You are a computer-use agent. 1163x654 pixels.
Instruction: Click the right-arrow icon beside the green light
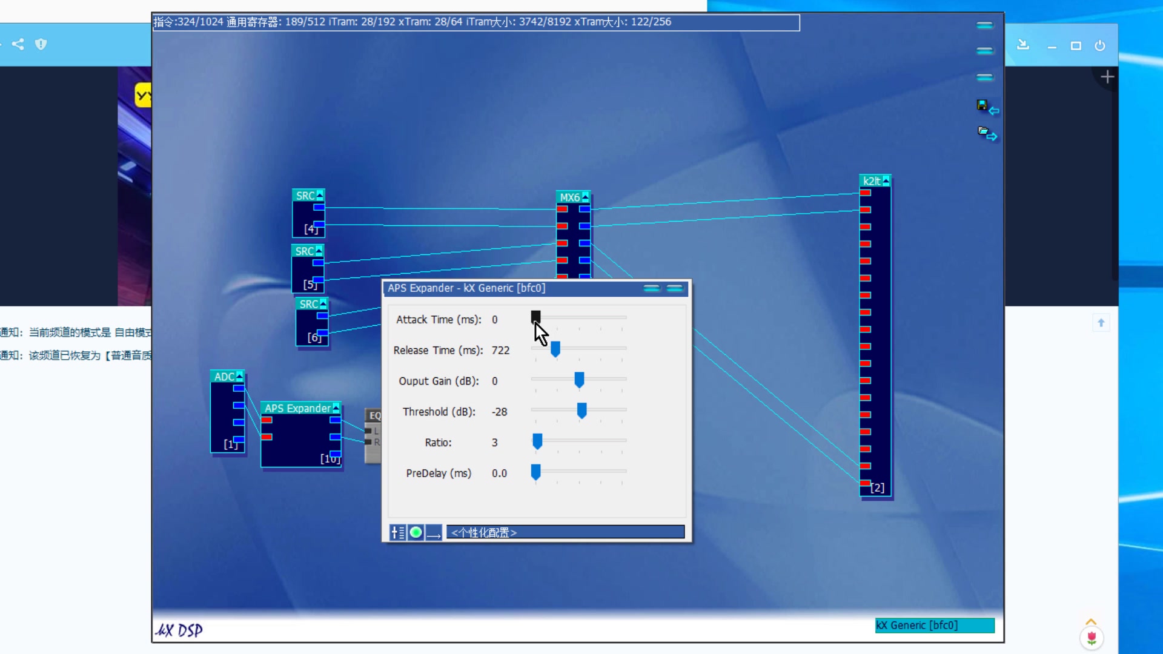[x=434, y=532]
